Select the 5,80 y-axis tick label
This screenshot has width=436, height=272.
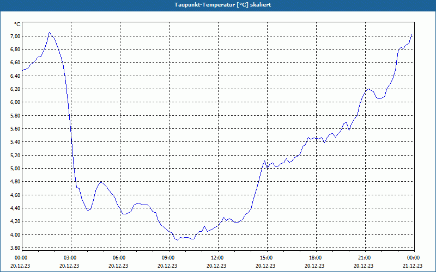15,116
